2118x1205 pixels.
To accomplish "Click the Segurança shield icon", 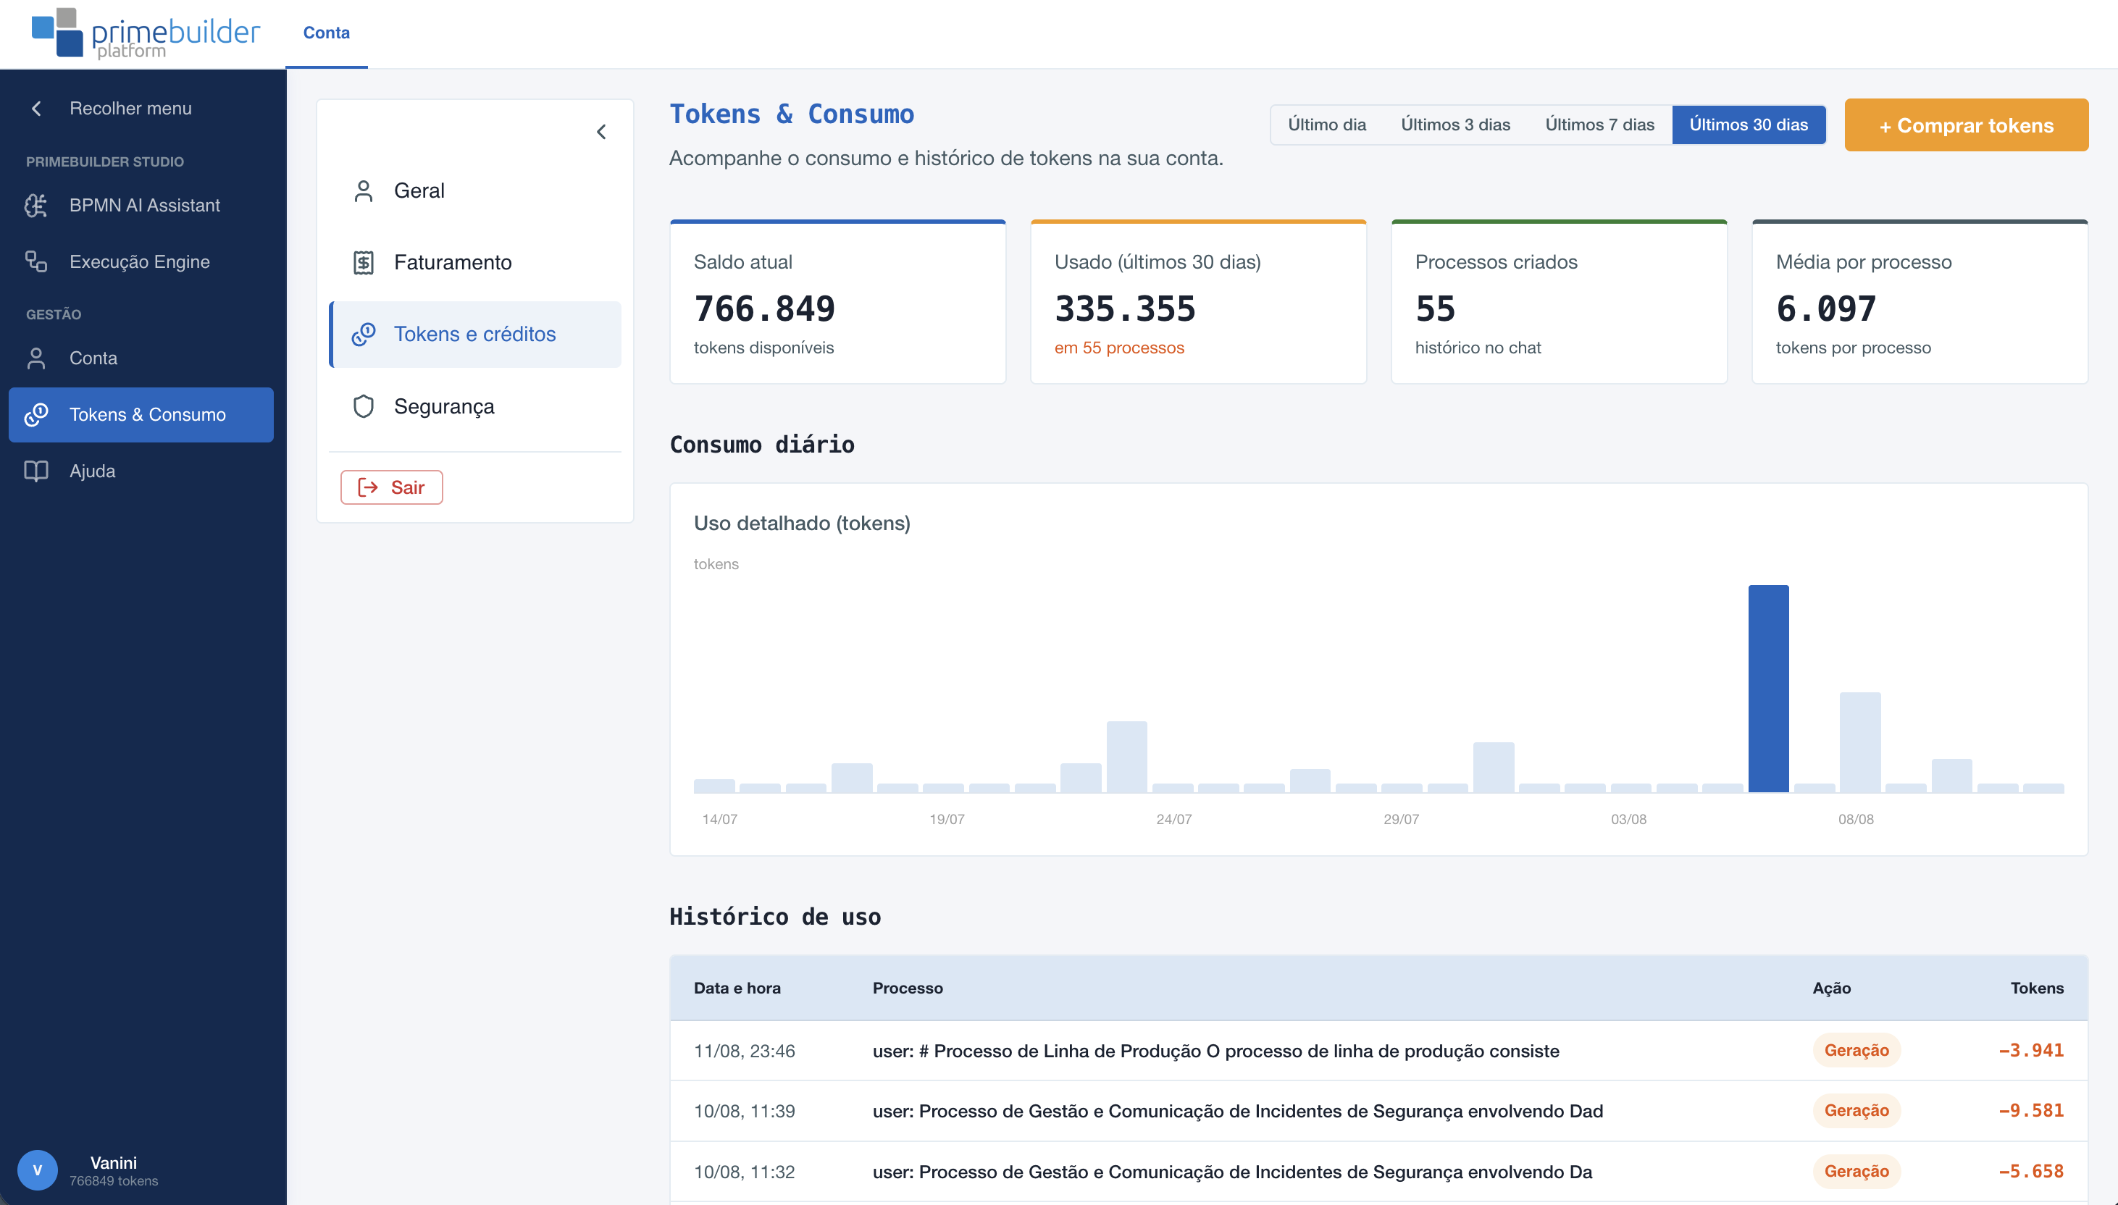I will pyautogui.click(x=364, y=406).
